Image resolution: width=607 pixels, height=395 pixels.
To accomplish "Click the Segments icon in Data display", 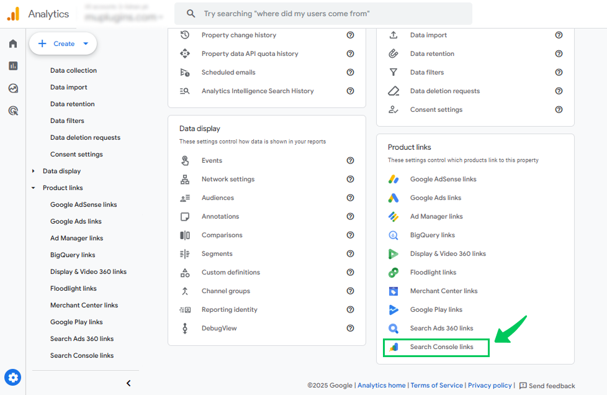I will pyautogui.click(x=185, y=253).
